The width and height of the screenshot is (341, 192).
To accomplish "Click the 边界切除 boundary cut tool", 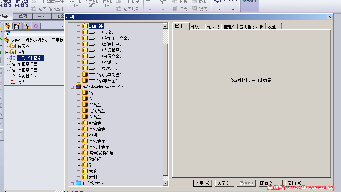I will click(128, 9).
